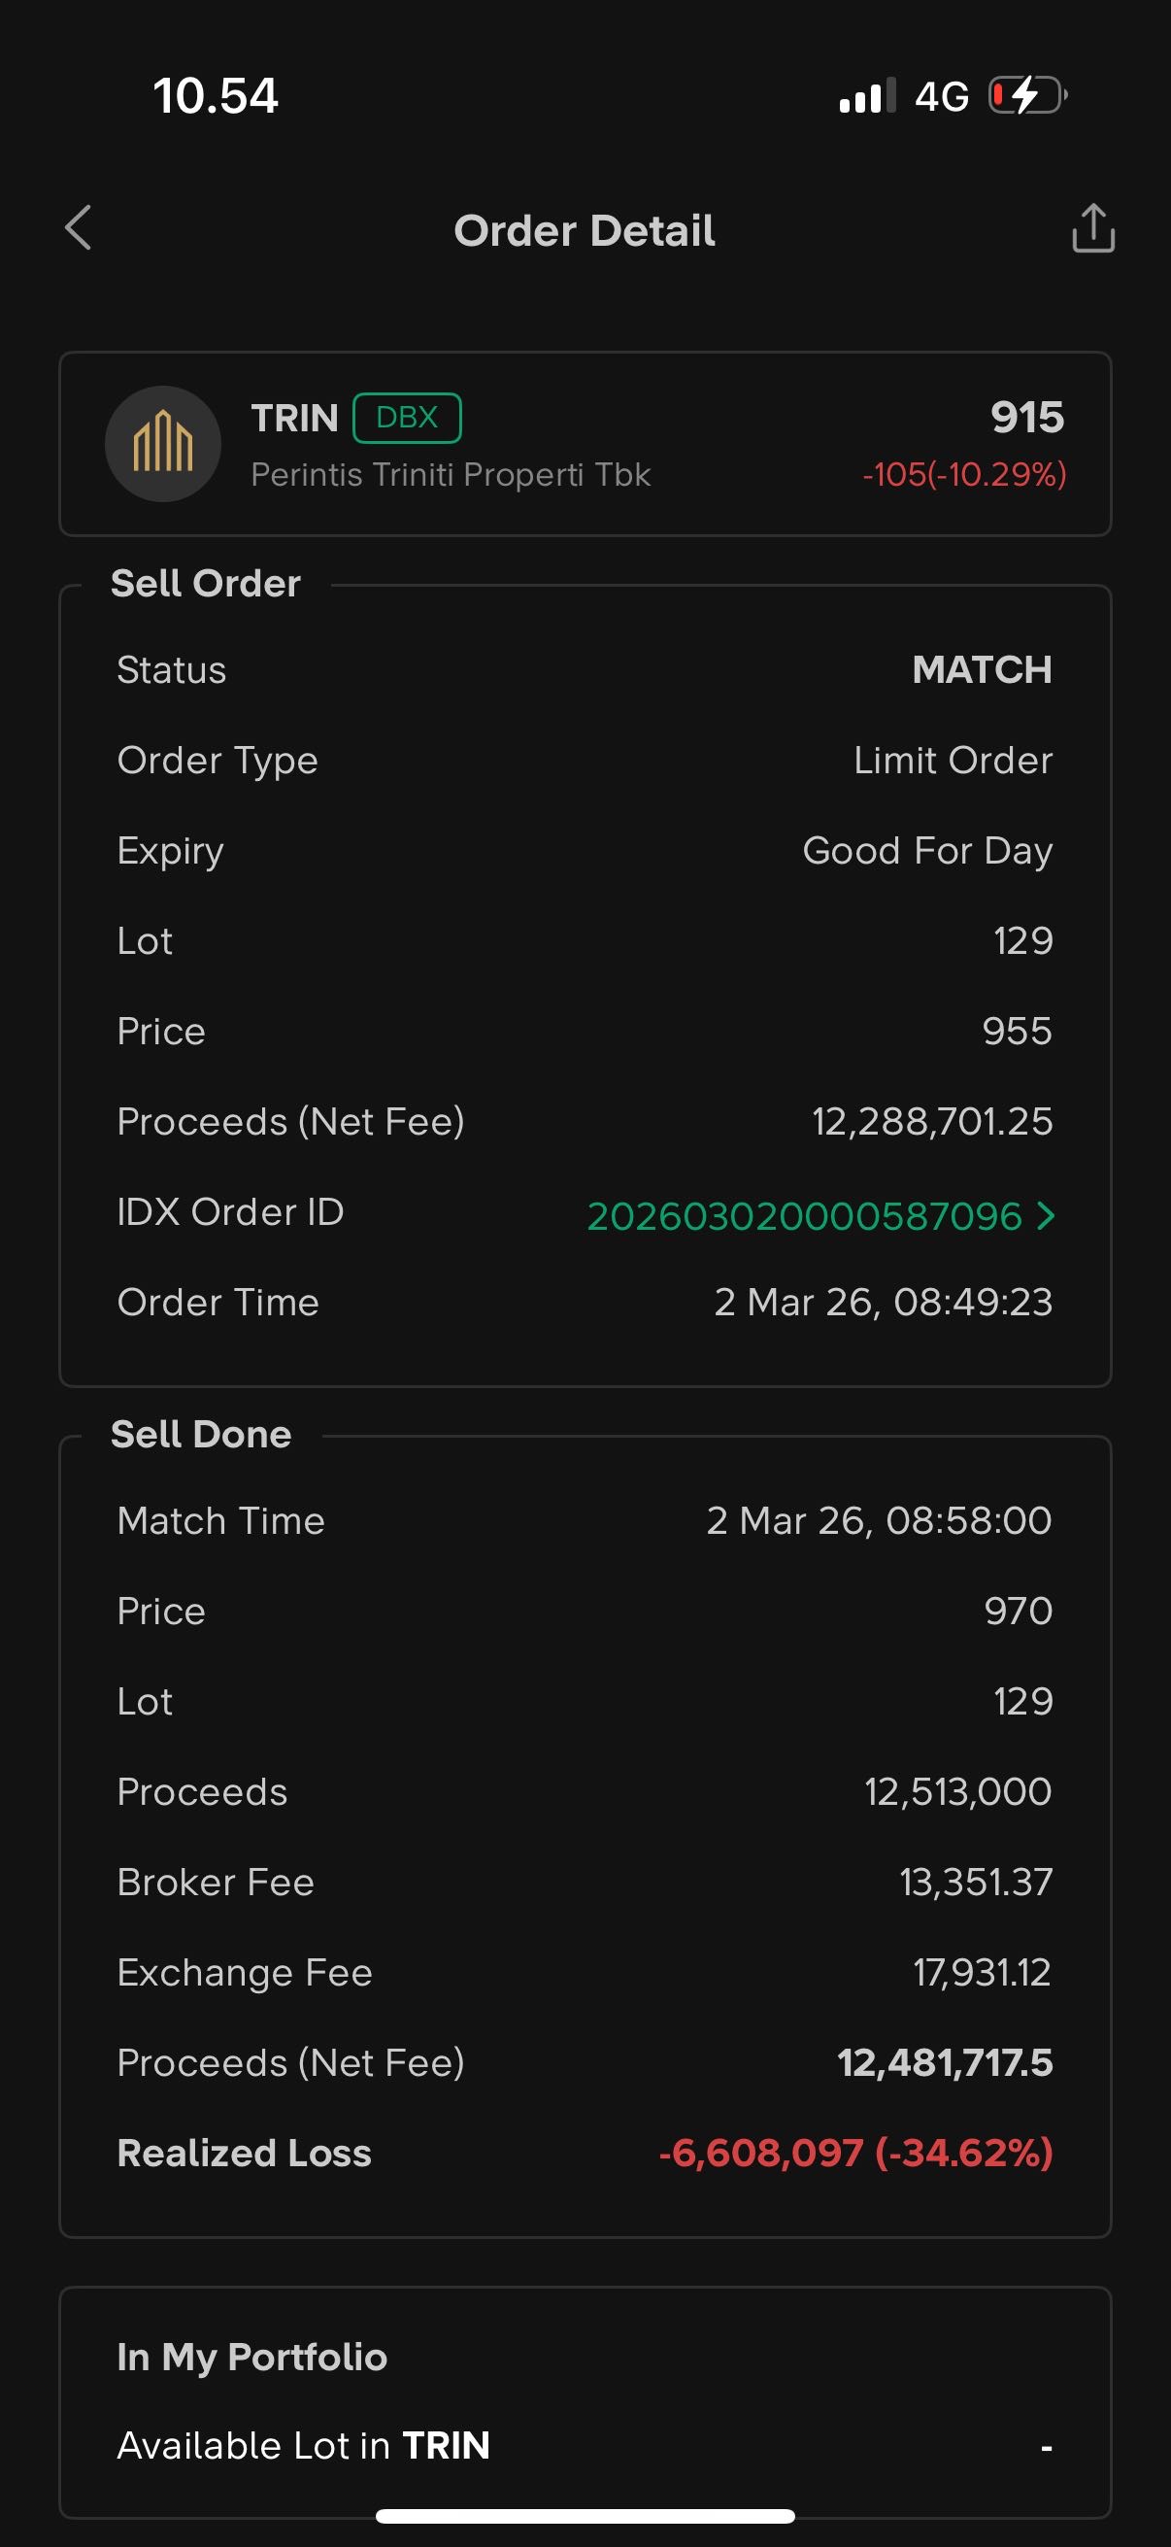Tap the 915 current price
This screenshot has width=1171, height=2547.
point(1026,417)
